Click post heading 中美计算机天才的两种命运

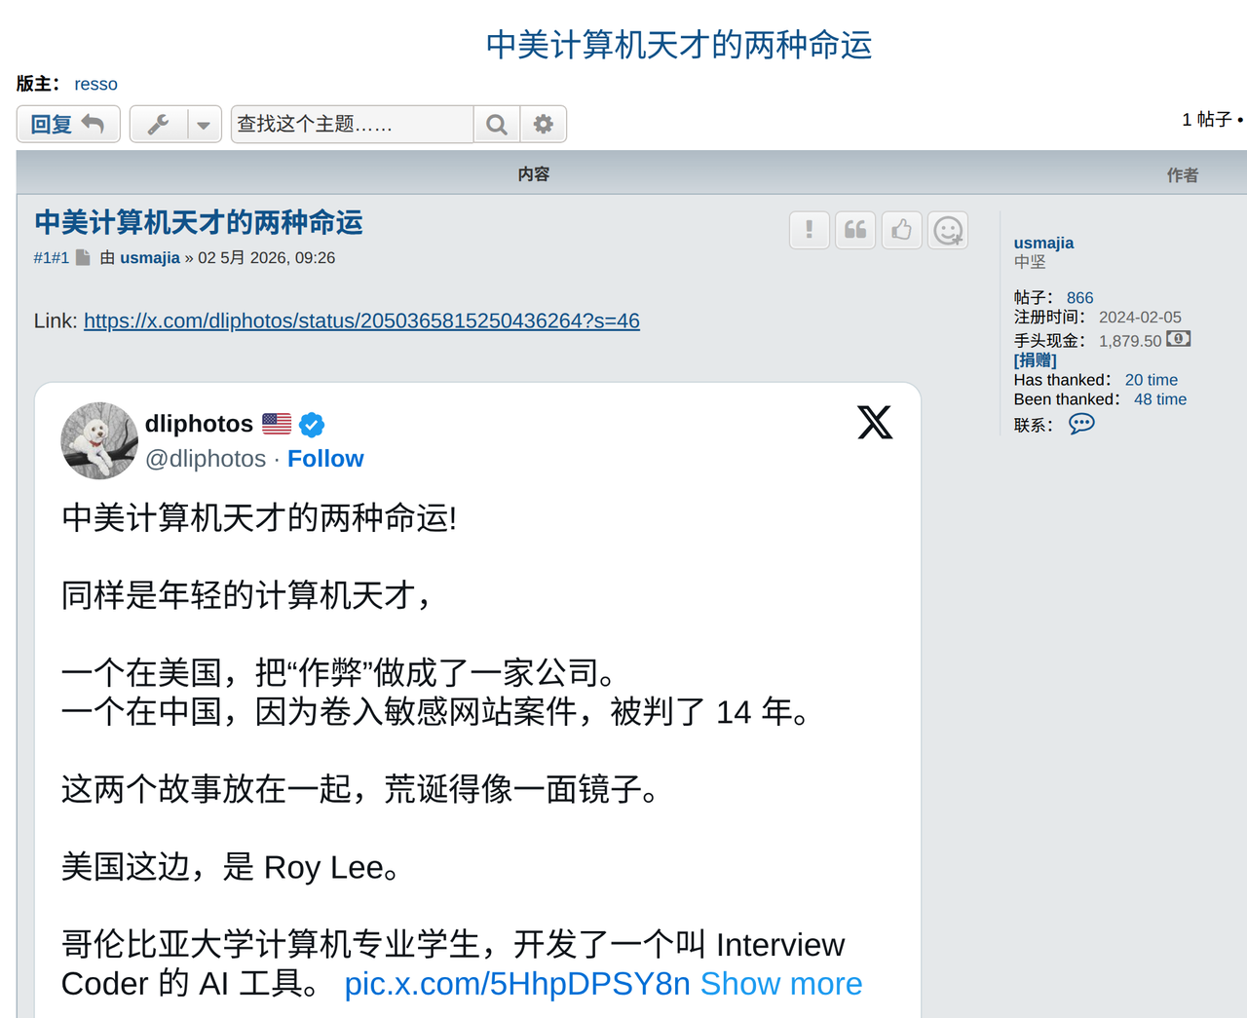coord(199,222)
